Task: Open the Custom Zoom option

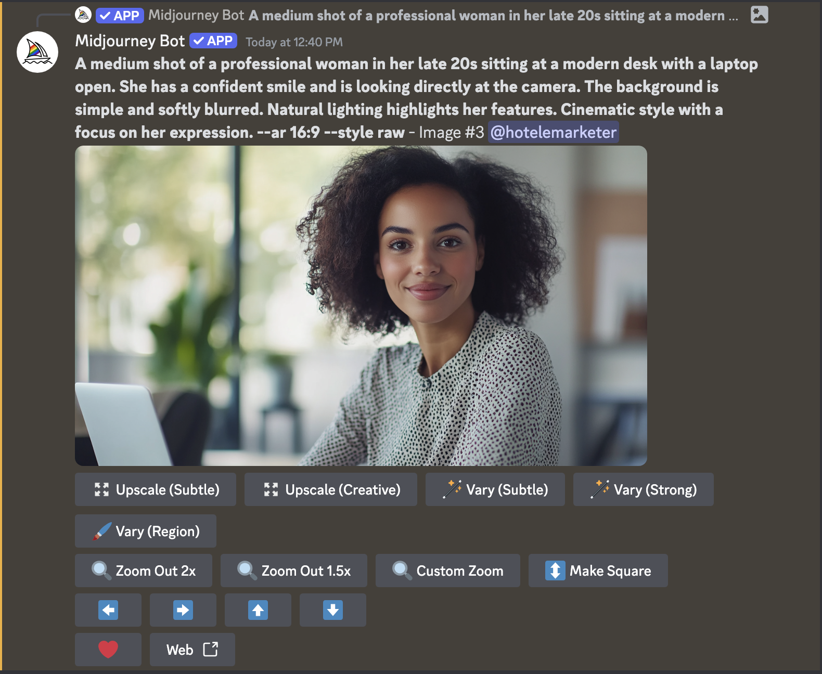Action: click(447, 571)
